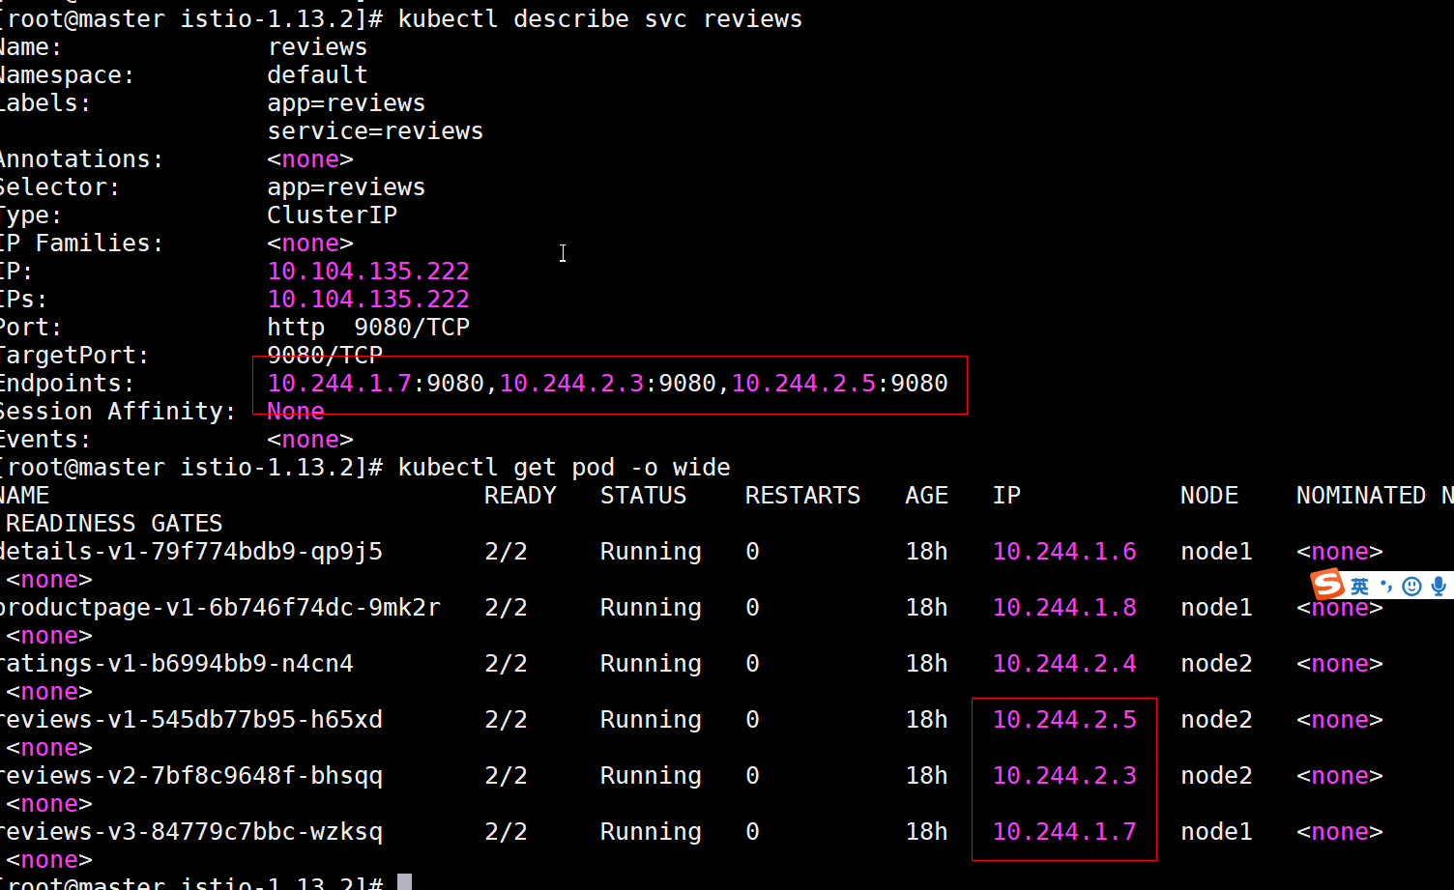Click pod IP 10.244.1.7 in reviews-v3 row

tap(1064, 832)
